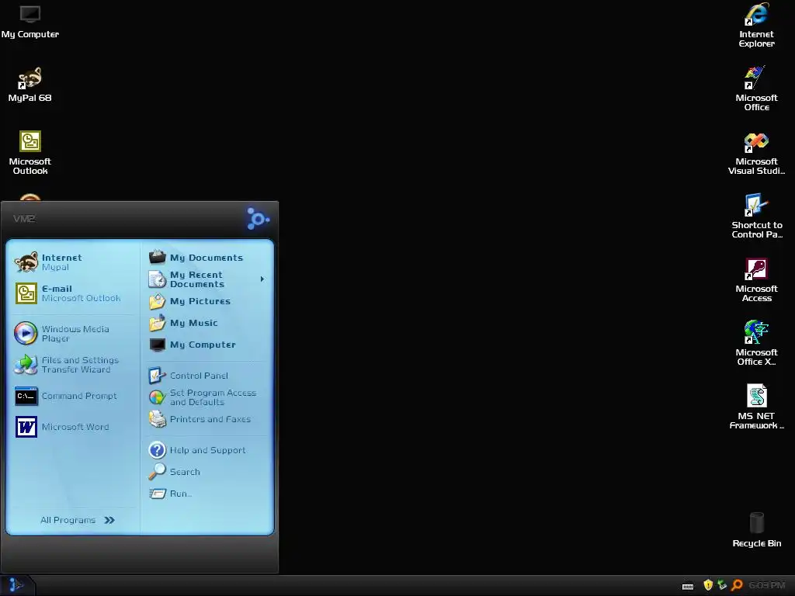Expand All Programs in Start menu
Image resolution: width=795 pixels, height=596 pixels.
pyautogui.click(x=78, y=520)
